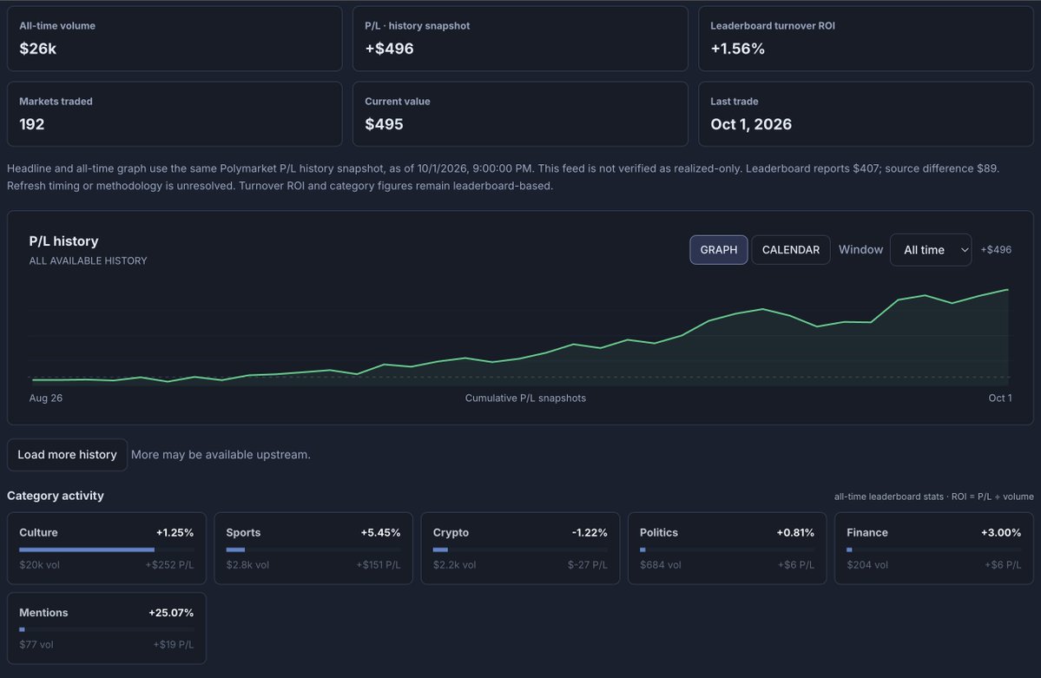Viewport: 1041px width, 678px height.
Task: Click the dropdown chevron beside All time
Action: 965,250
